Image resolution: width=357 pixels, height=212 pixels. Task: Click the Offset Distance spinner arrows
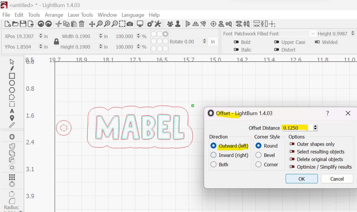pos(315,128)
